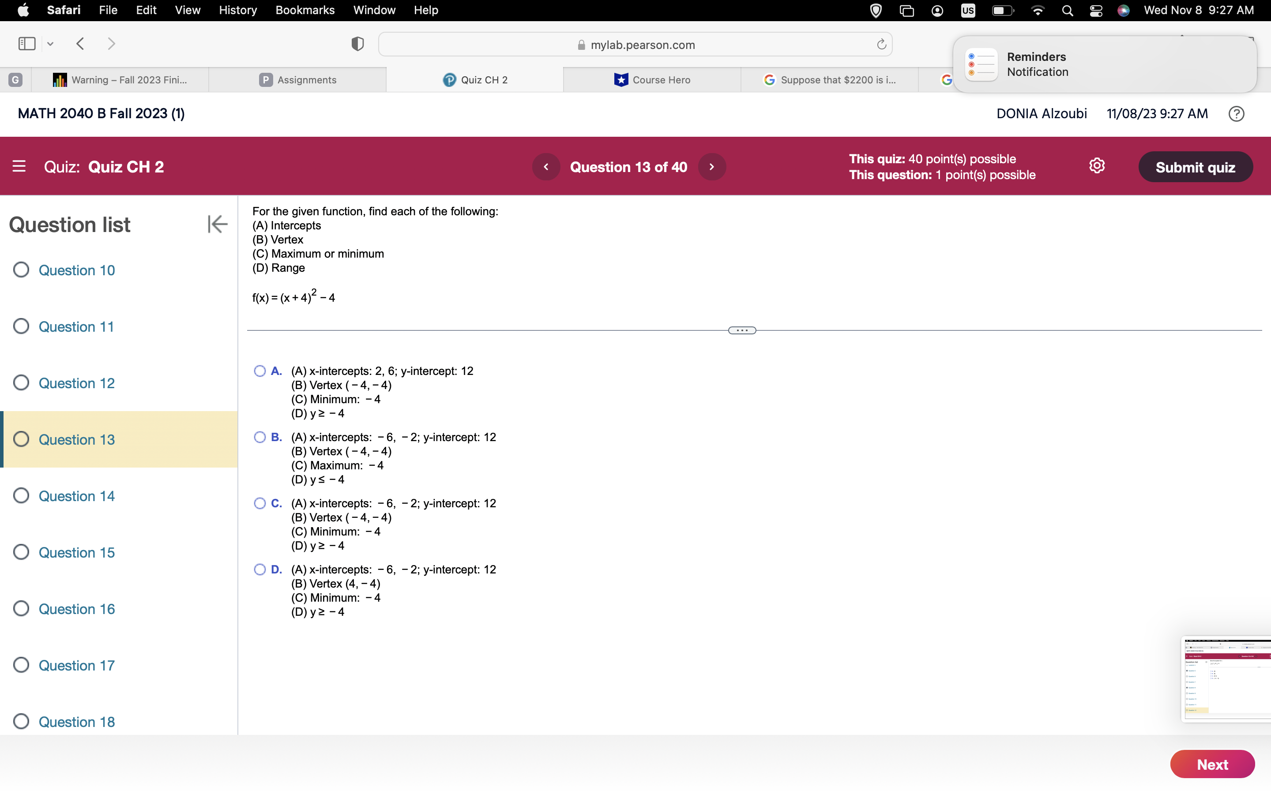1271x794 pixels.
Task: Collapse the Question list panel
Action: 218,224
